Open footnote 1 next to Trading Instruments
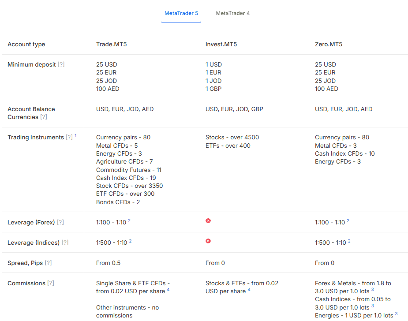 point(75,135)
